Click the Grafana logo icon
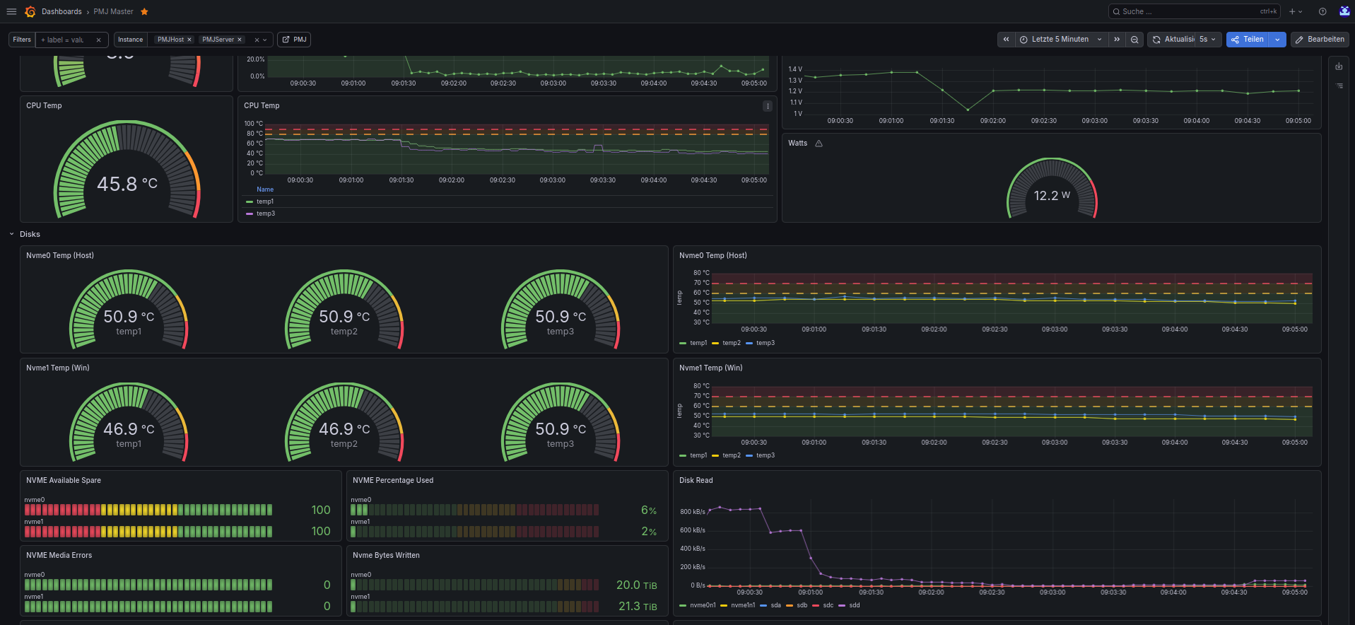 [30, 11]
